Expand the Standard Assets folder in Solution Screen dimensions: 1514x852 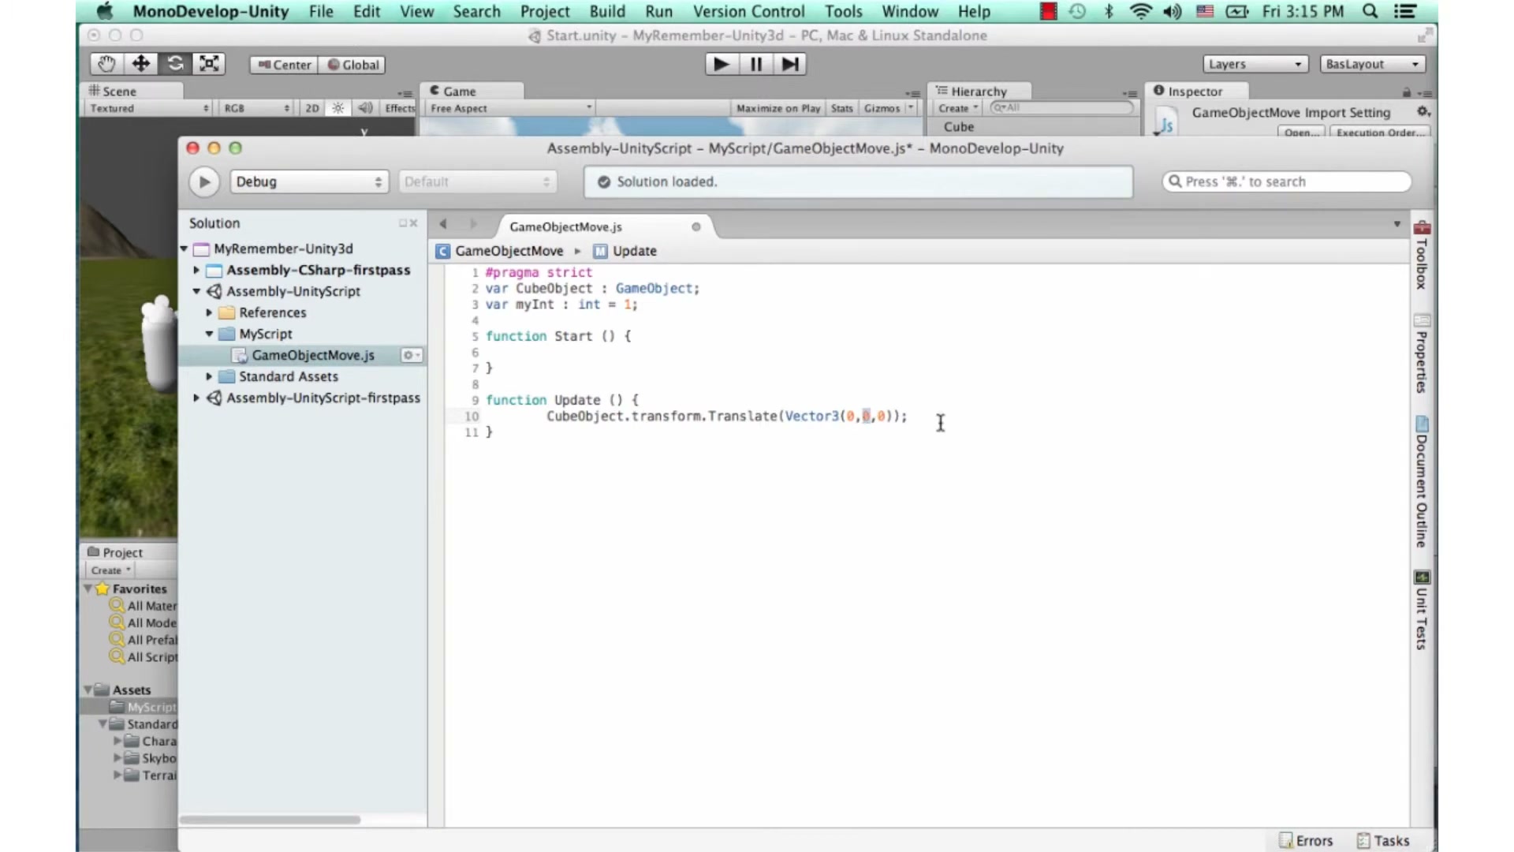point(210,377)
